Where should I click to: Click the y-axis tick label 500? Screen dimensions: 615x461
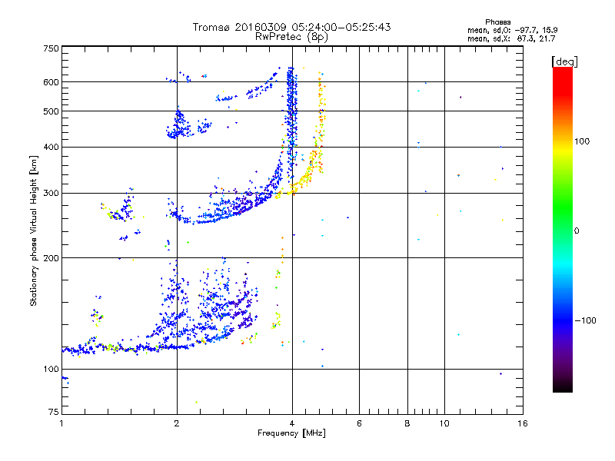[51, 111]
